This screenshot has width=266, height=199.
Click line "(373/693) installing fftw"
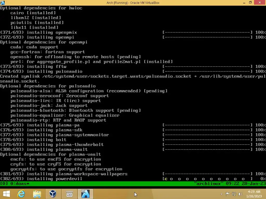33,67
